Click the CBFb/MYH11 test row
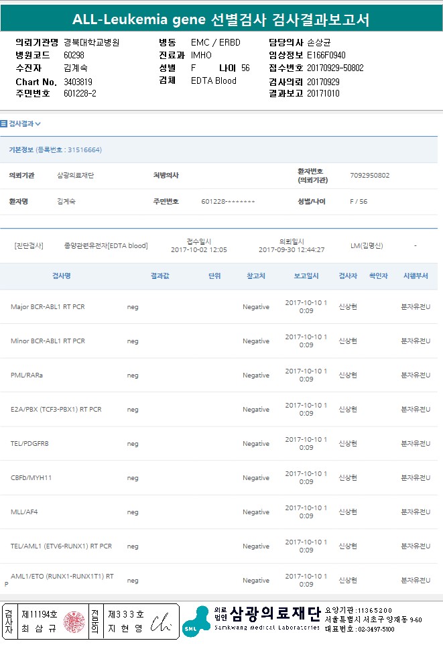443x647 pixels. coord(31,478)
